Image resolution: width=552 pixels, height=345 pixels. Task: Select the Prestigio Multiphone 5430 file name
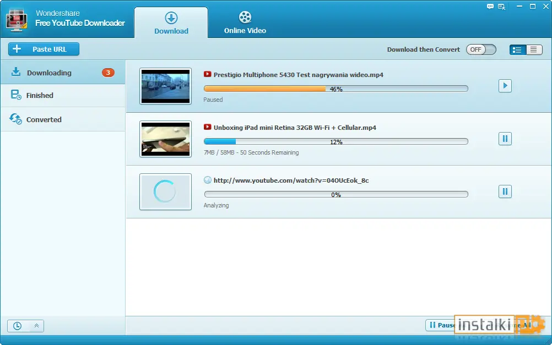click(299, 74)
